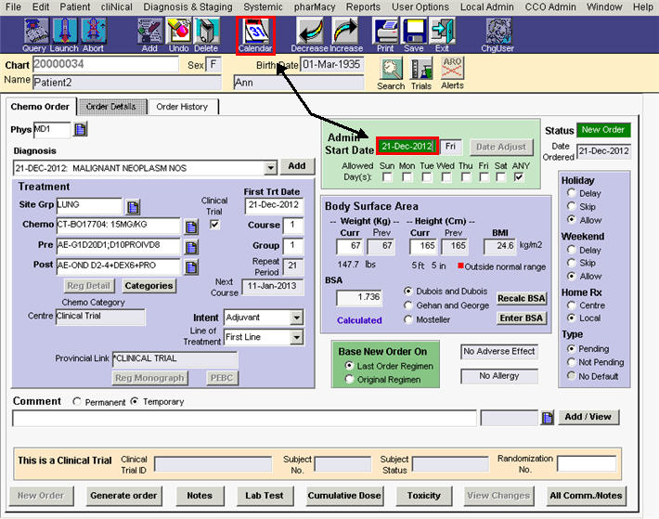Click the Increase arrow icon
Image resolution: width=659 pixels, height=519 pixels.
coord(345,31)
